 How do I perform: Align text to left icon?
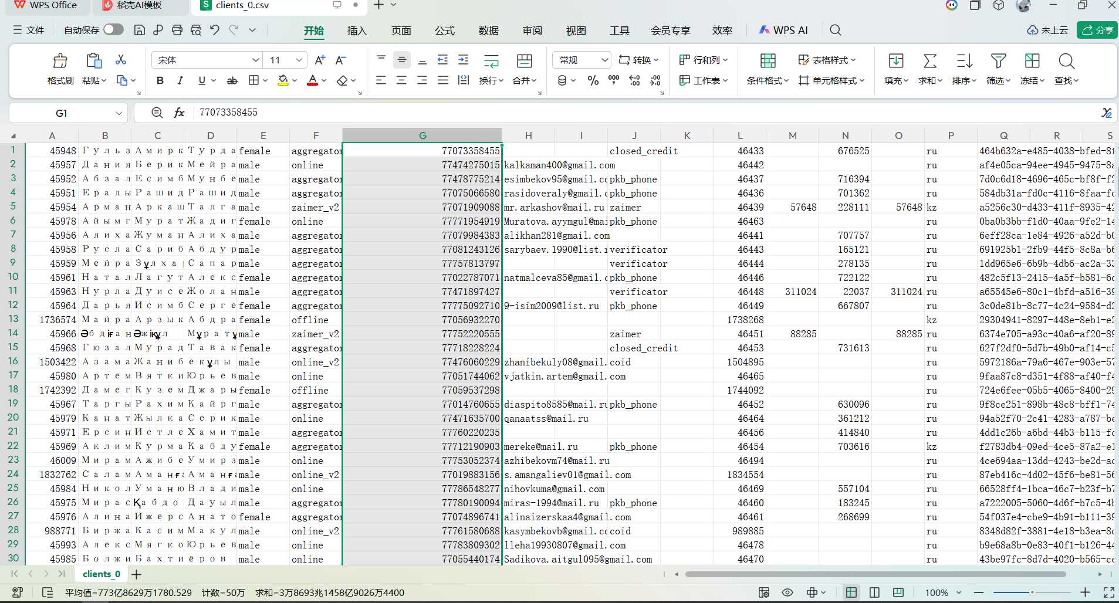(x=381, y=80)
